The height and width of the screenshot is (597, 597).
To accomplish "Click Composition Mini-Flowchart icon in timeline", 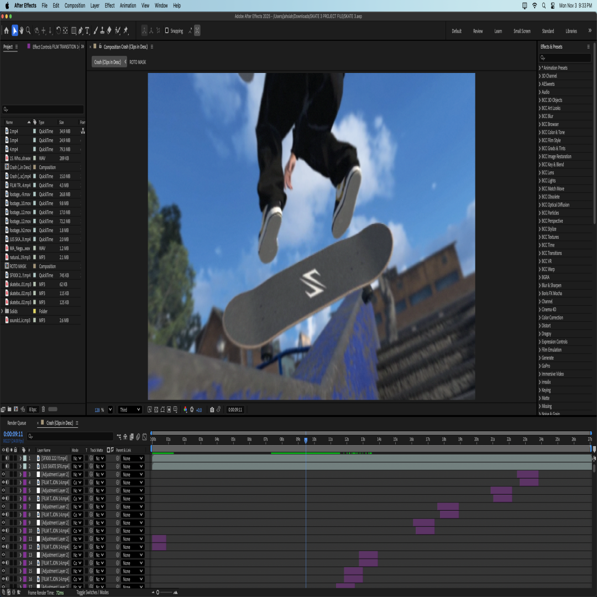I will (119, 437).
